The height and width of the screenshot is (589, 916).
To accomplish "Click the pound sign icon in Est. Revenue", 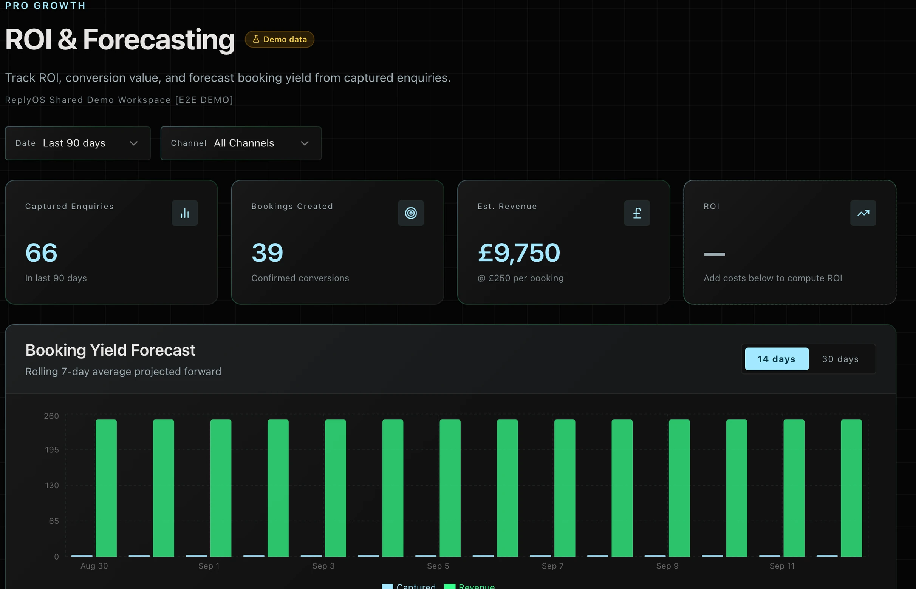I will pos(637,213).
